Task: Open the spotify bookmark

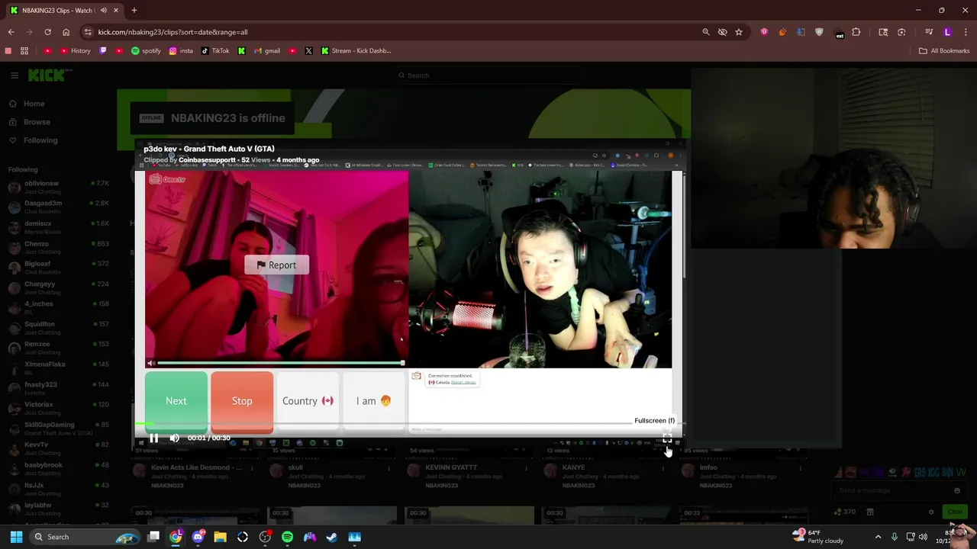Action: click(x=146, y=51)
